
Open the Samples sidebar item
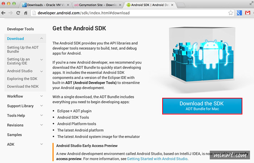(x=15, y=135)
